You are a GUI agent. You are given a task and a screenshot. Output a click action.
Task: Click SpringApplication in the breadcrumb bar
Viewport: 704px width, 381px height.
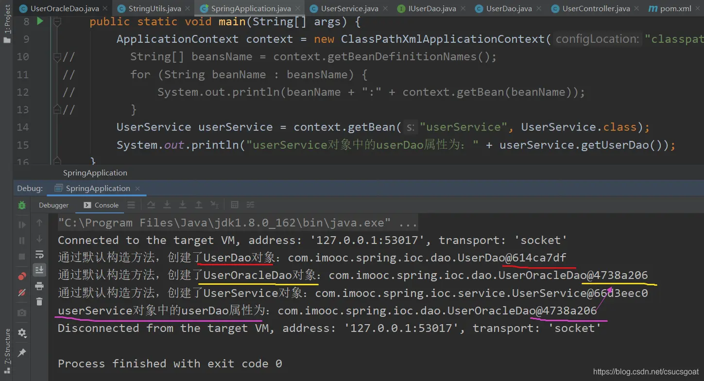95,173
